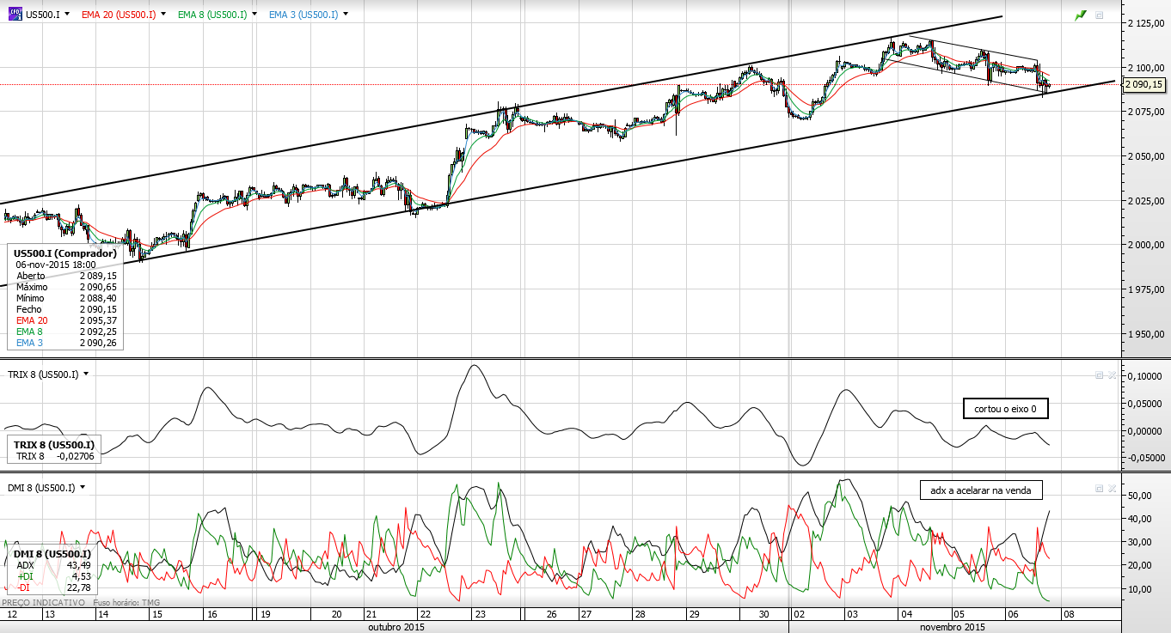Image resolution: width=1171 pixels, height=633 pixels.
Task: Expand the EMA 8 indicator menu
Action: 254,15
